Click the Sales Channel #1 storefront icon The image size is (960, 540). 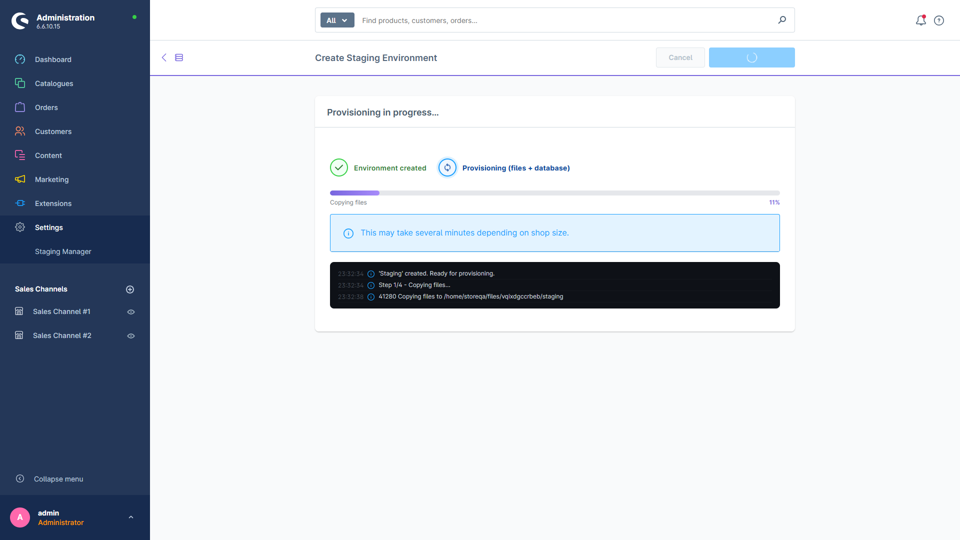pos(19,311)
